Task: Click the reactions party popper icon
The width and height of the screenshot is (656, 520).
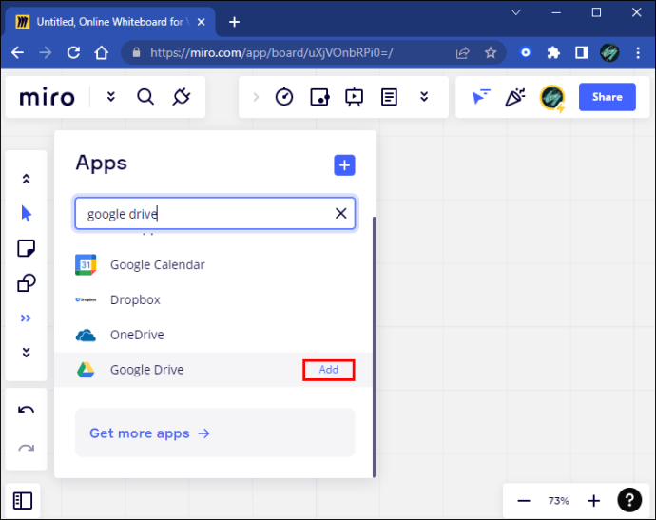Action: [515, 97]
